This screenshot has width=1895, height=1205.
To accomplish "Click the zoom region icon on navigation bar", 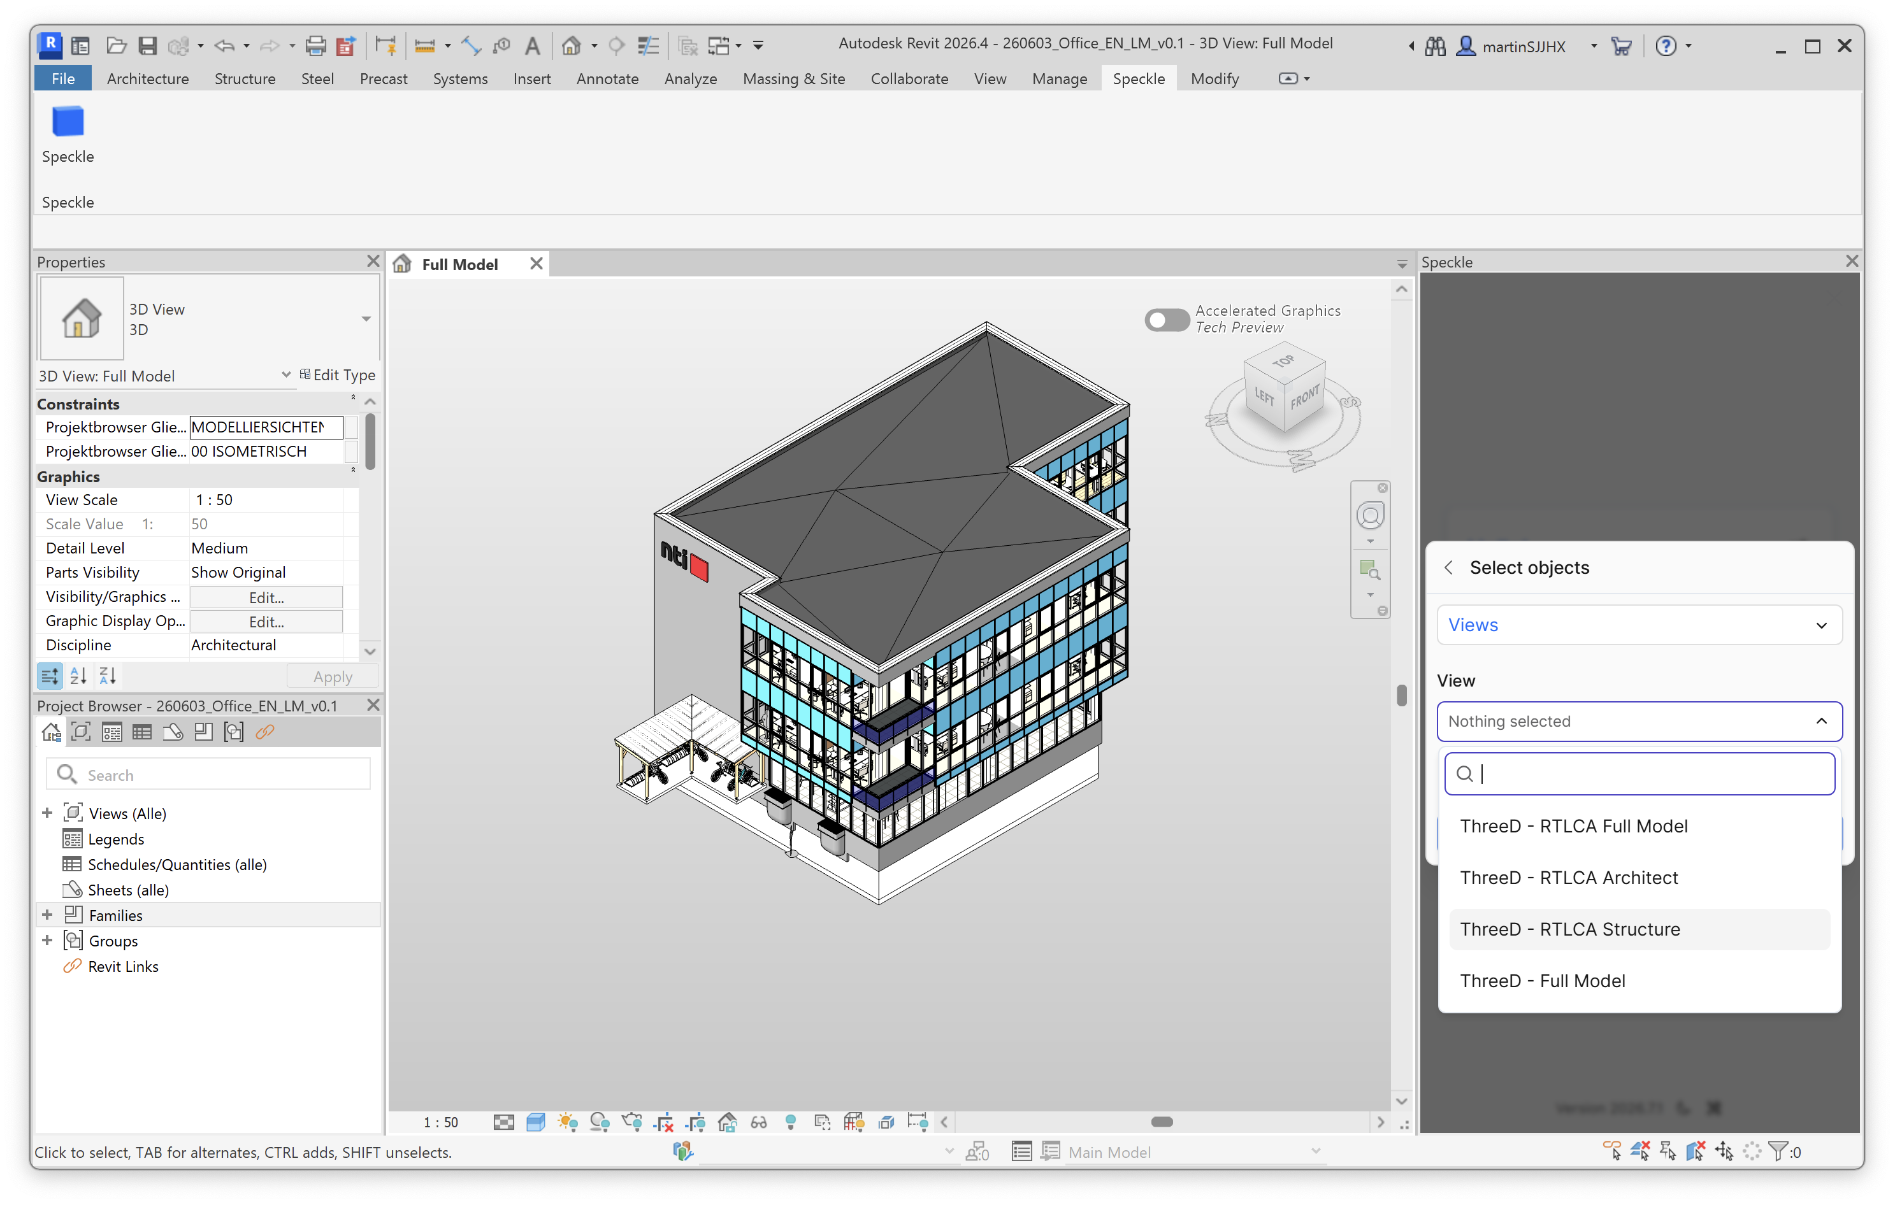I will point(1370,569).
